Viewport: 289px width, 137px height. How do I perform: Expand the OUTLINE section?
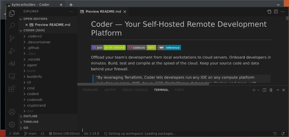(x=48, y=116)
